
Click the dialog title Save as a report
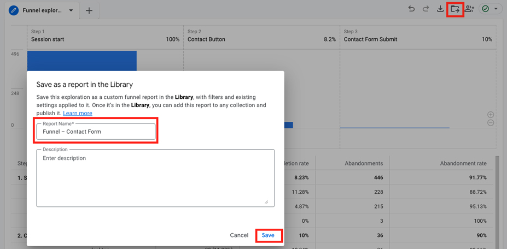point(84,85)
